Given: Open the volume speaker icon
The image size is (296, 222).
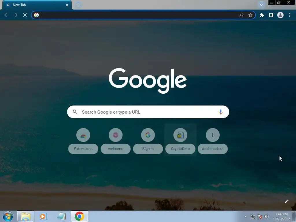Looking at the screenshot, I should click(x=267, y=217).
